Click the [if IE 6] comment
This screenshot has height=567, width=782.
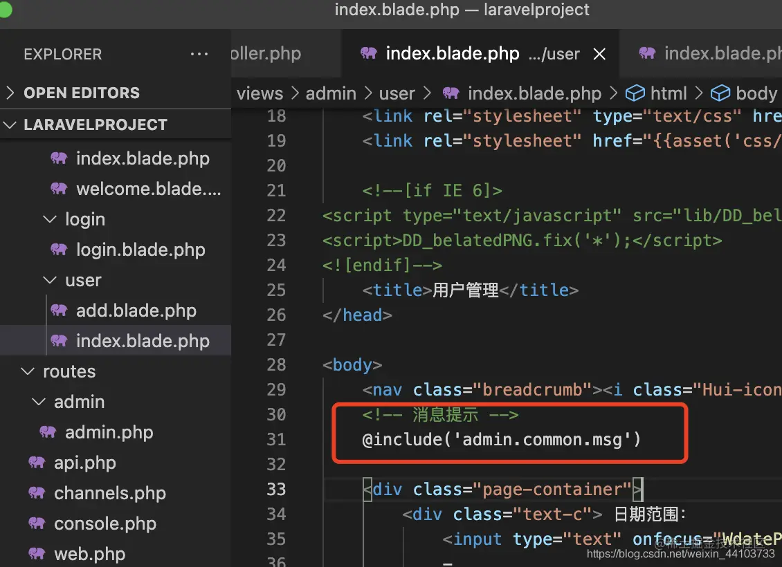[x=432, y=190]
